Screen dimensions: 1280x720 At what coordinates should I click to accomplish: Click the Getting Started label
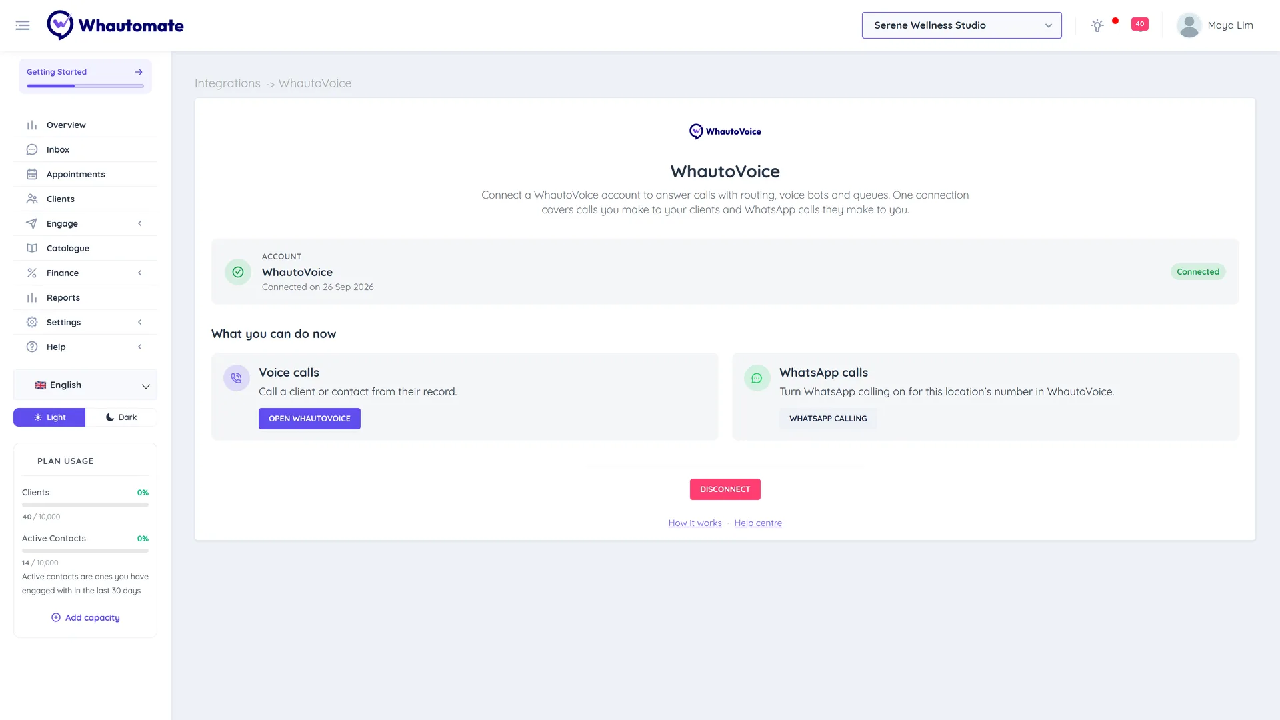[x=57, y=72]
